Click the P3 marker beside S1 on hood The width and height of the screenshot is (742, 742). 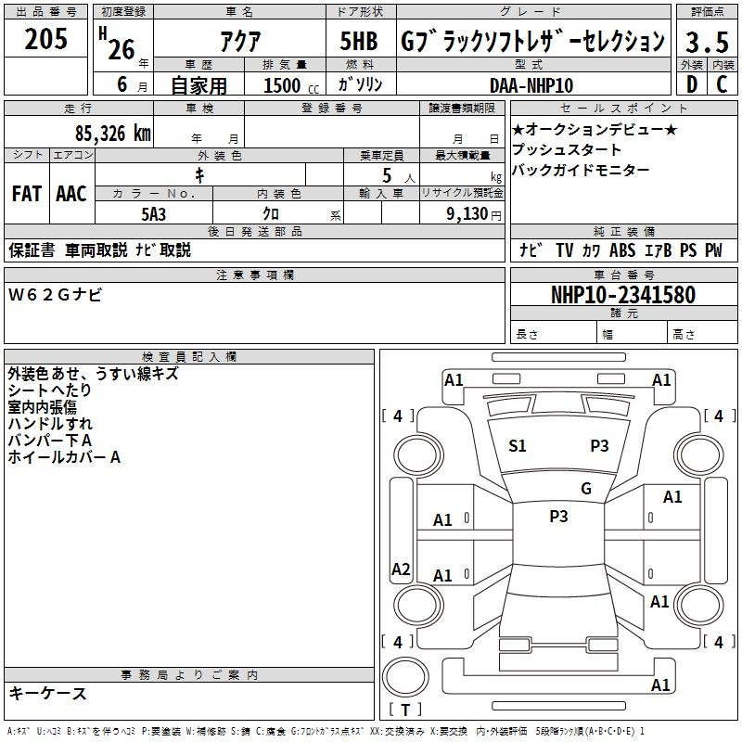coord(599,446)
